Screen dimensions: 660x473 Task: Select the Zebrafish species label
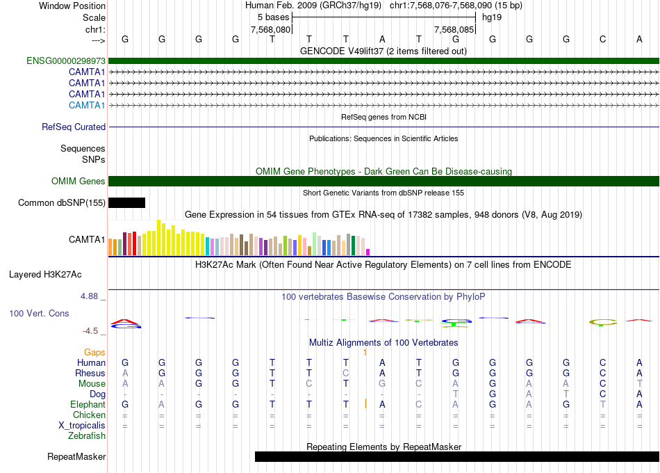[x=87, y=436]
